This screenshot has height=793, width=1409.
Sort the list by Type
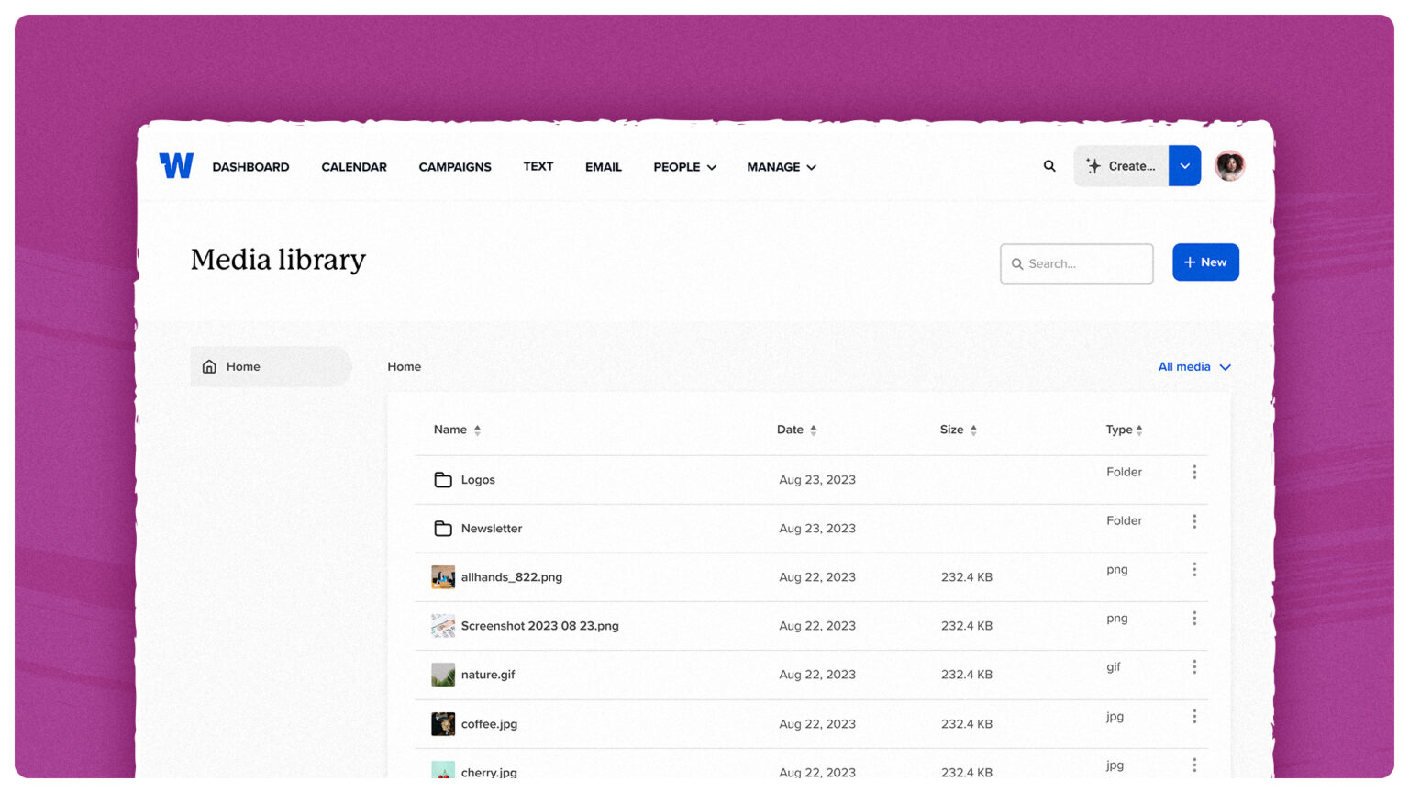point(1124,430)
